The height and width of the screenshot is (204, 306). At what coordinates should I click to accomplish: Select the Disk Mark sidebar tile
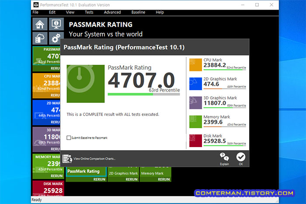[x=48, y=188]
